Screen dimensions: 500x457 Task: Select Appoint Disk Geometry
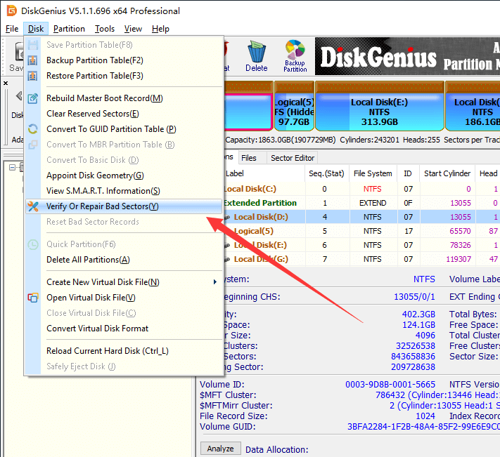pos(124,175)
